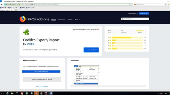Click the Register or Log in button
This screenshot has height=95, width=170.
(144, 13)
